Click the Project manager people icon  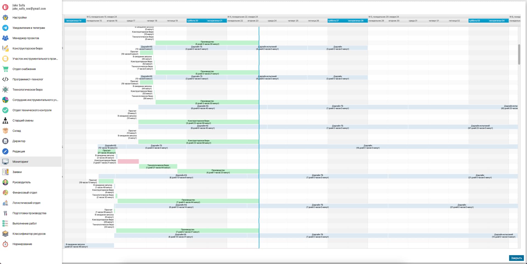(x=5, y=38)
